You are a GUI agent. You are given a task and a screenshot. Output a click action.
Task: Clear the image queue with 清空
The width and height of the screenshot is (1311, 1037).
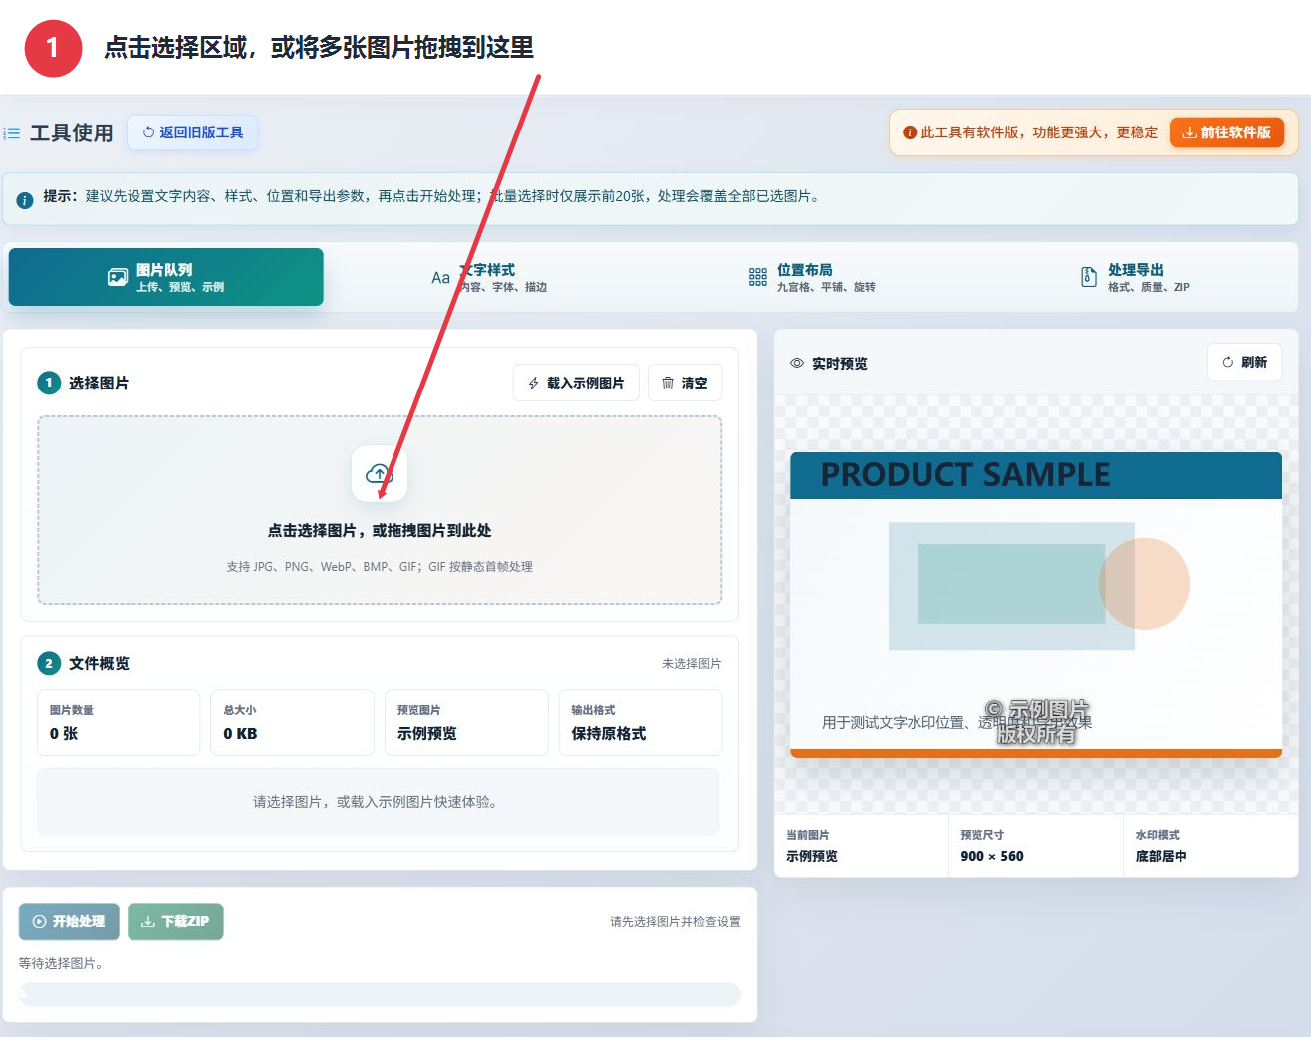coord(684,383)
